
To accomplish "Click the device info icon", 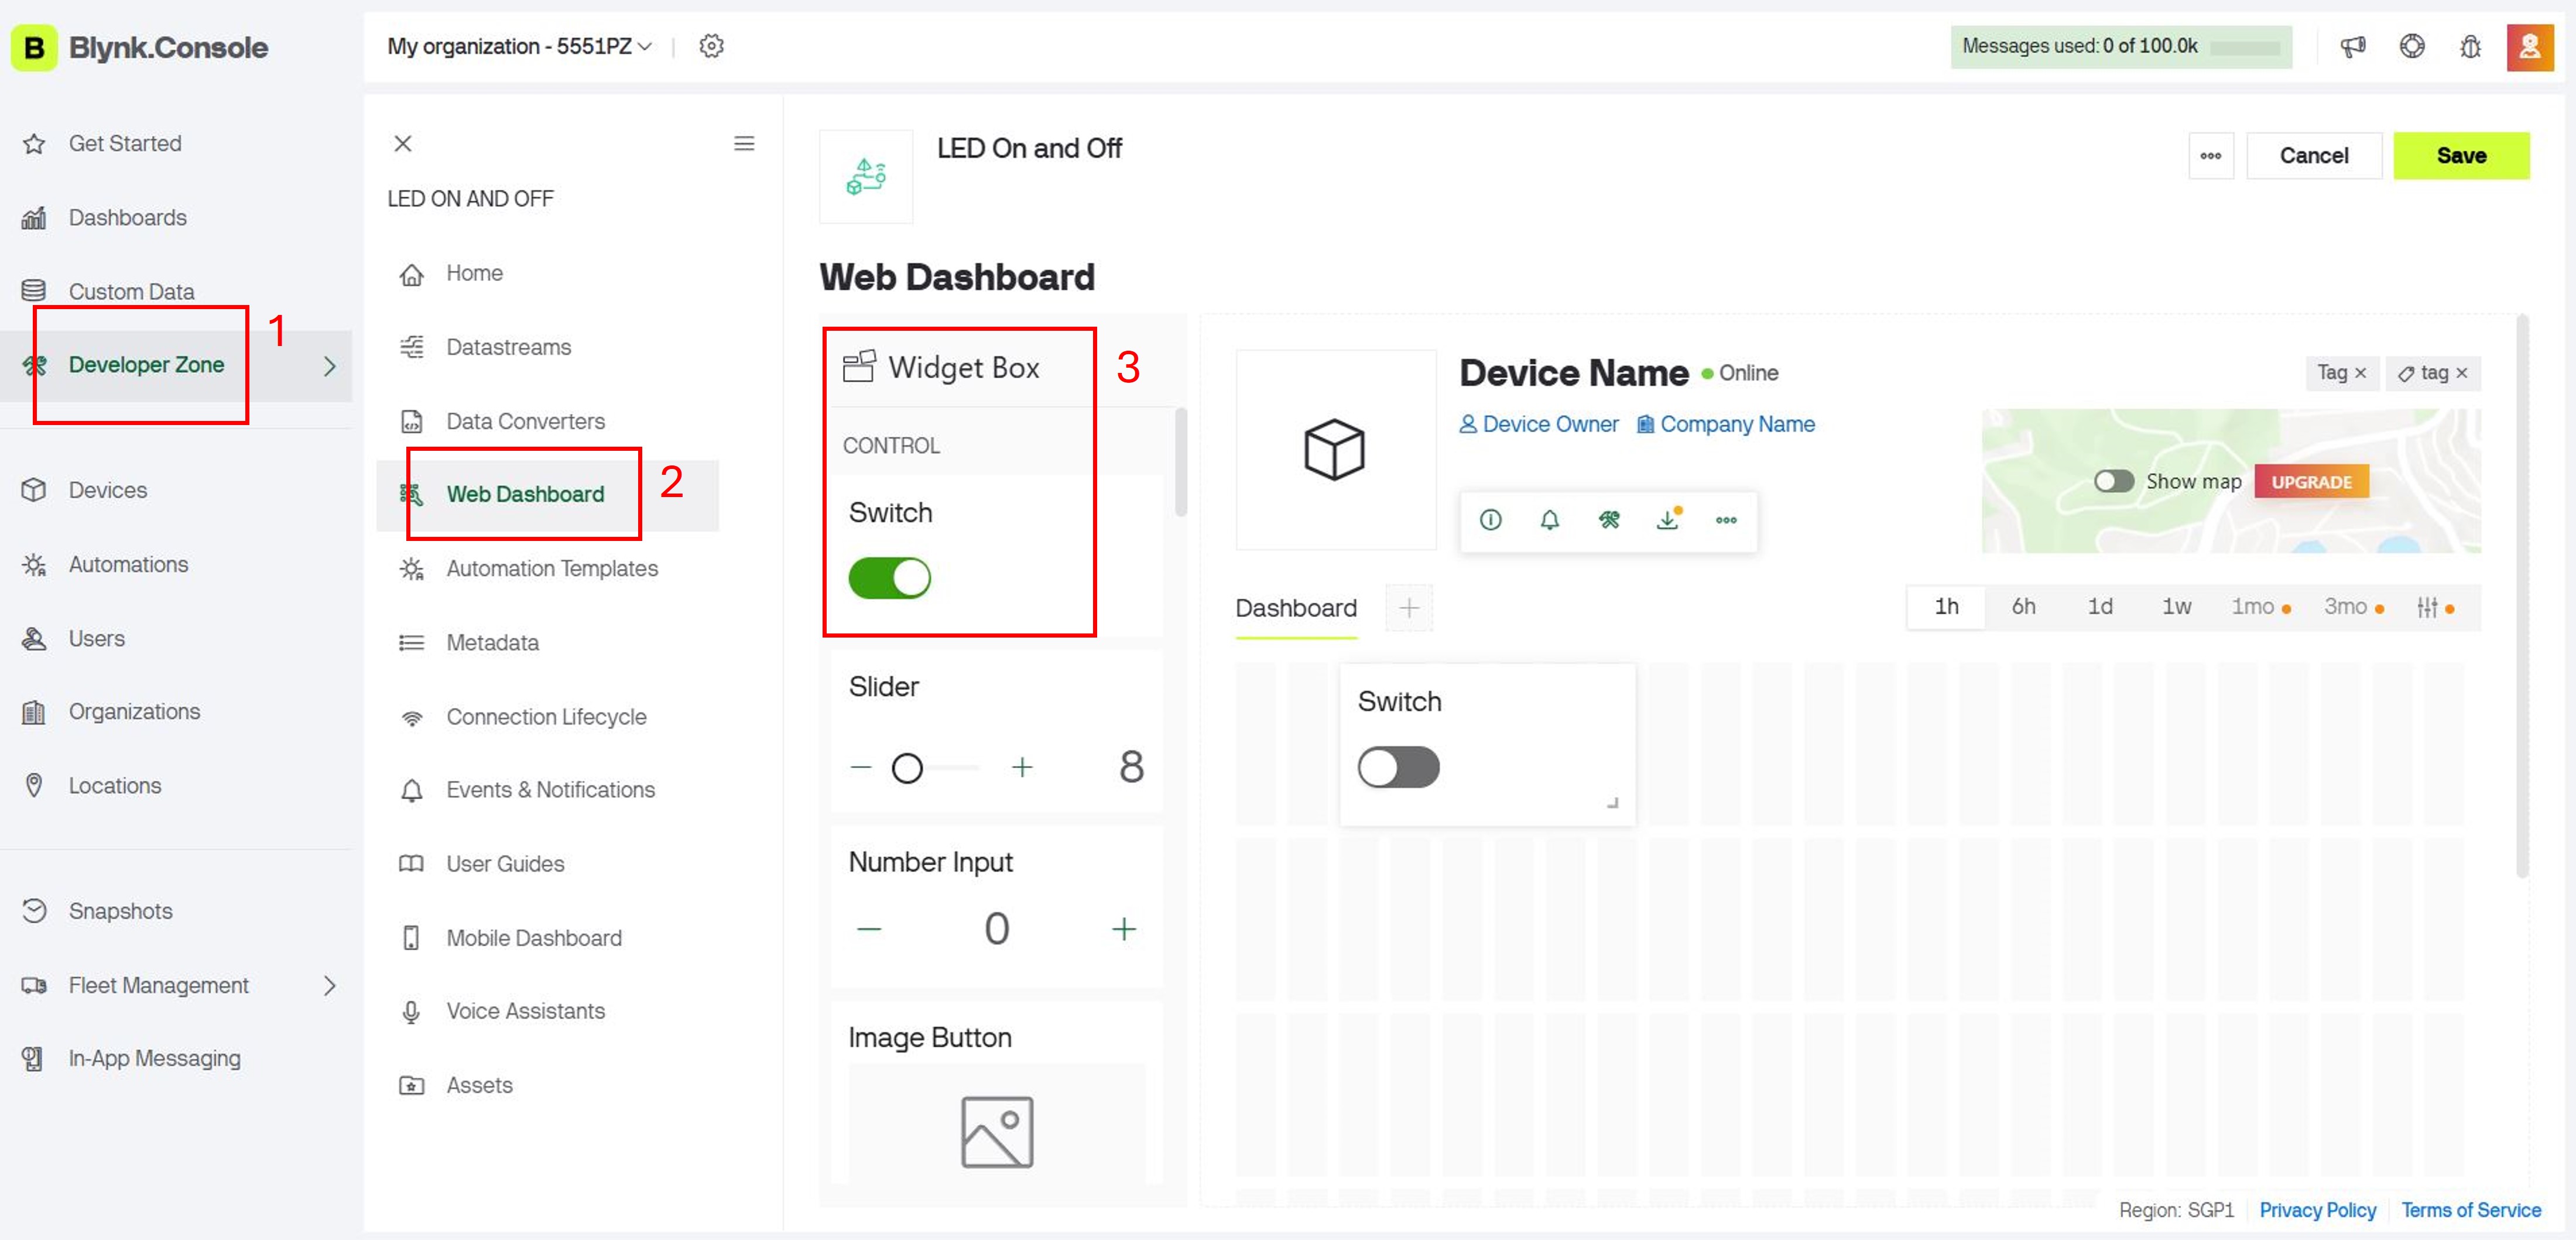I will click(x=1490, y=520).
